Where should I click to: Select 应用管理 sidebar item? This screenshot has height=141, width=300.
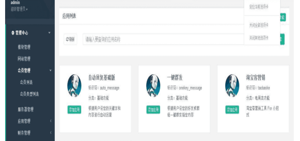(x=24, y=121)
